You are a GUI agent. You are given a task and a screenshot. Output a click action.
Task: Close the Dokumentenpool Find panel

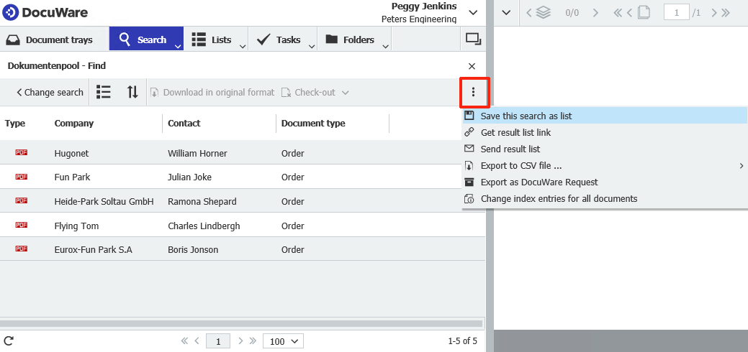pos(472,66)
